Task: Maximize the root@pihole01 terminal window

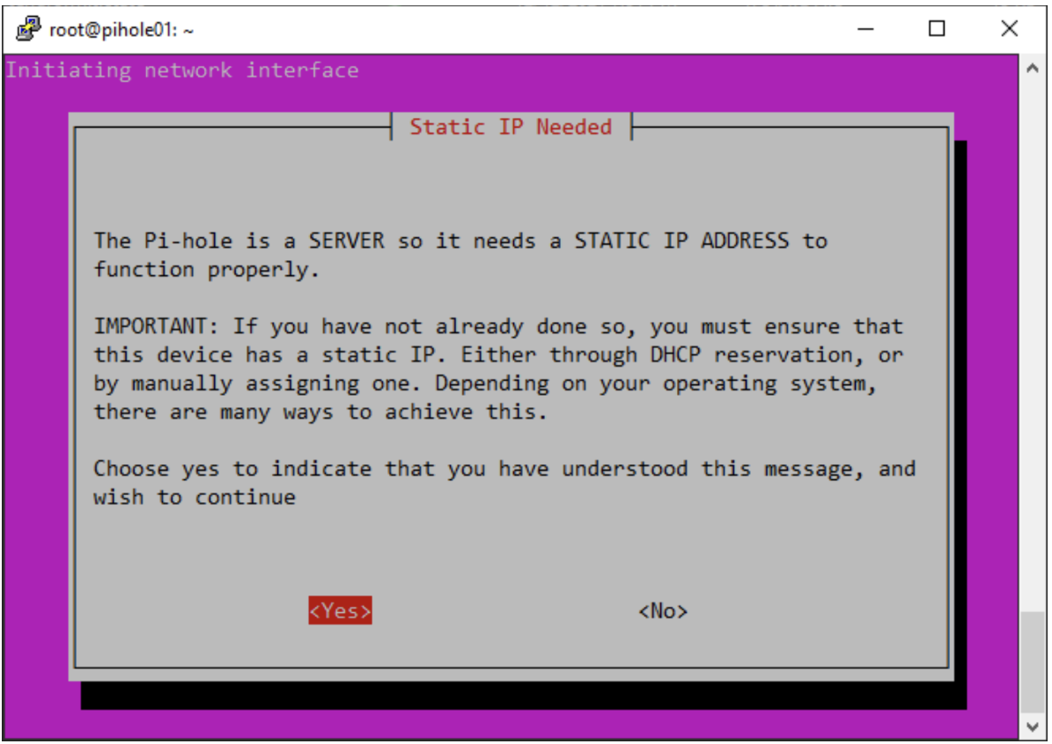Action: pyautogui.click(x=937, y=29)
